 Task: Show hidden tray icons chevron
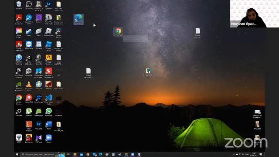234,154
